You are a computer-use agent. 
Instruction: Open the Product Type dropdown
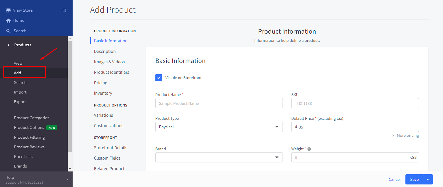[x=219, y=127]
